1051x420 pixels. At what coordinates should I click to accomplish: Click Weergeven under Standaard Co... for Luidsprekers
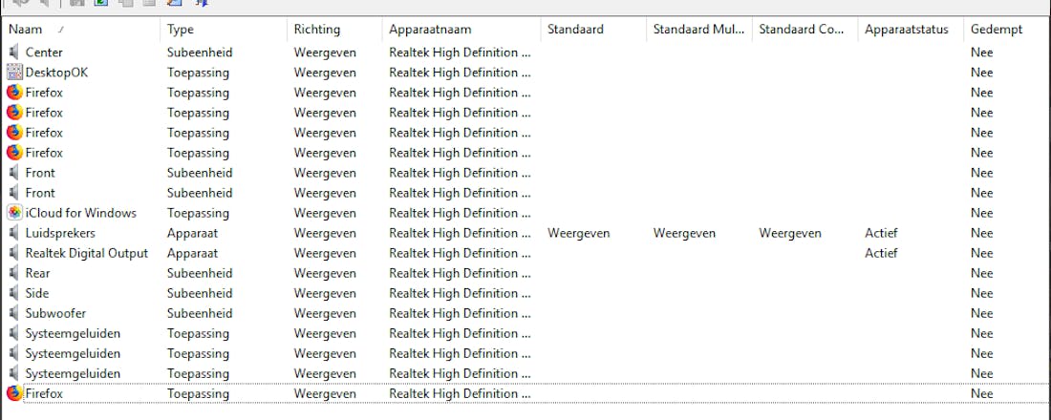pyautogui.click(x=790, y=233)
